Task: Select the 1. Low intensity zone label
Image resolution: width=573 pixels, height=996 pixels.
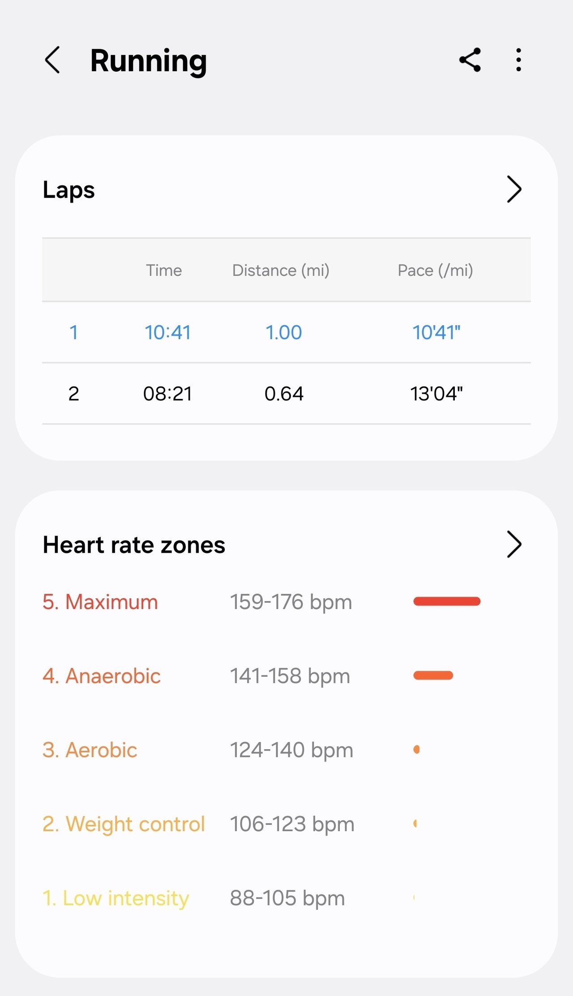Action: tap(116, 898)
